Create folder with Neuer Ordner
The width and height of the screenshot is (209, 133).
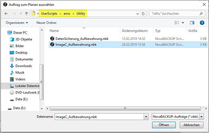(46, 23)
